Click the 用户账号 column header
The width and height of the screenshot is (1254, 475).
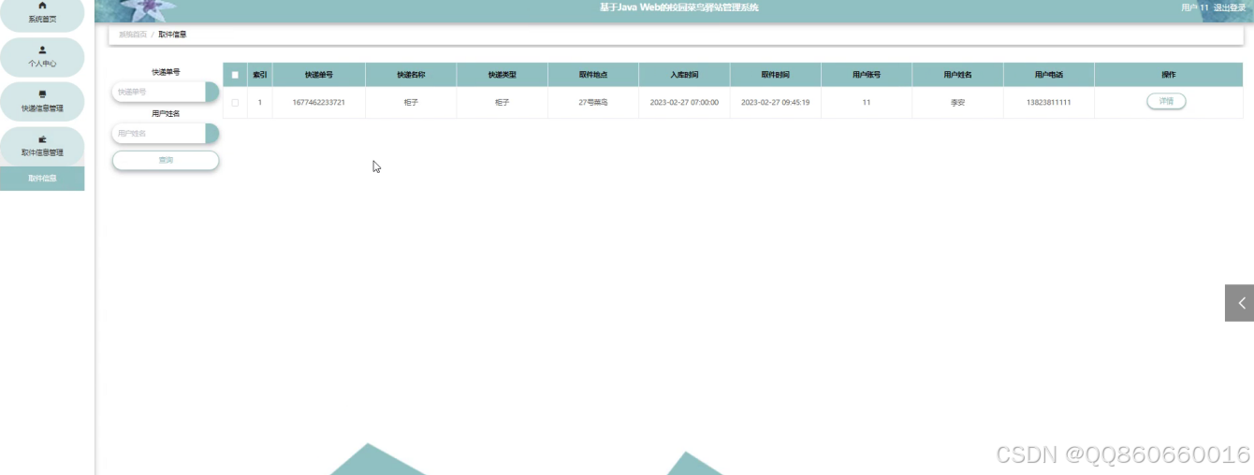867,75
